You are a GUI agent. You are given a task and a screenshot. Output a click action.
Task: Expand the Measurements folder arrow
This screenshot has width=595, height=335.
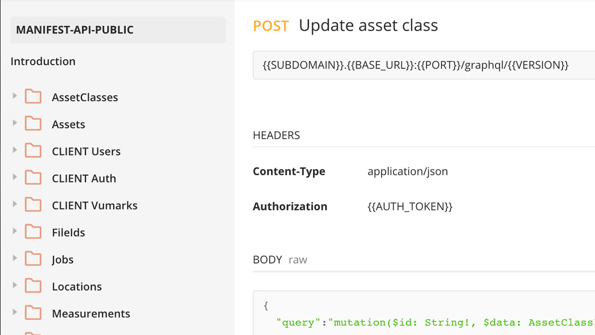coord(15,312)
